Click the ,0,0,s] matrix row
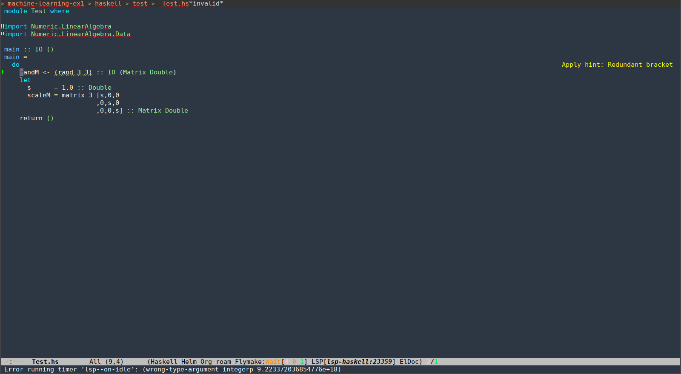 pyautogui.click(x=110, y=110)
